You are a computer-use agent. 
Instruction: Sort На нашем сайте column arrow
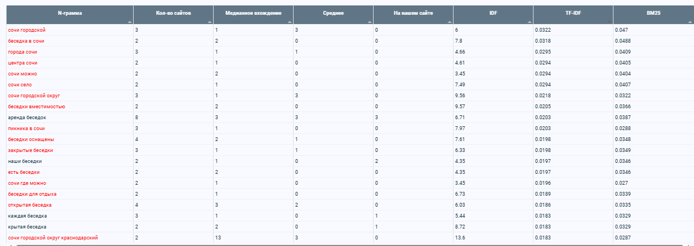450,21
